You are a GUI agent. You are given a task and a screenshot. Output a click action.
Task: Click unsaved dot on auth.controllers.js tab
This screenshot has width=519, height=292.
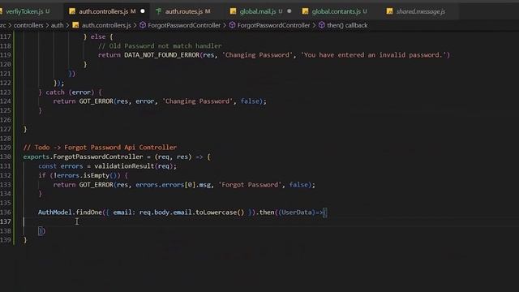(143, 11)
